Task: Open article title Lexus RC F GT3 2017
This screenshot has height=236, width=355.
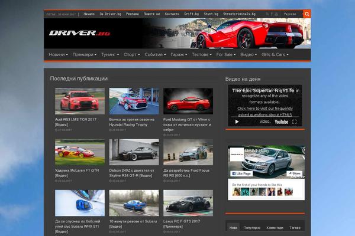Action: [x=182, y=224]
